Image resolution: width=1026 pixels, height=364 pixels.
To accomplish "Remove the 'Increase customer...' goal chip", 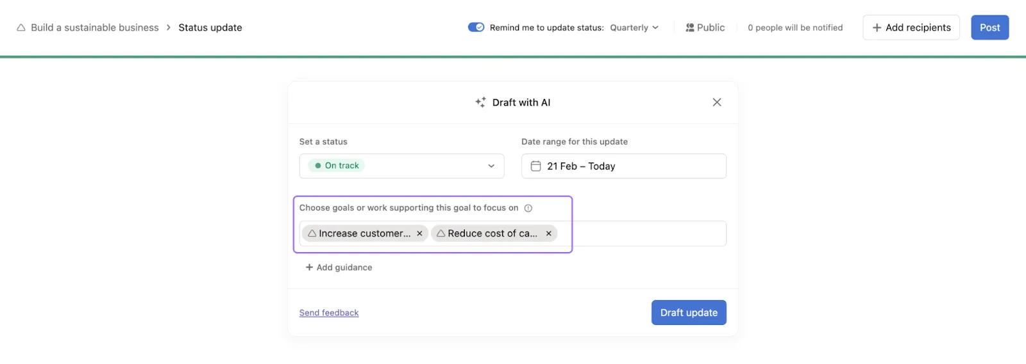I will (419, 233).
